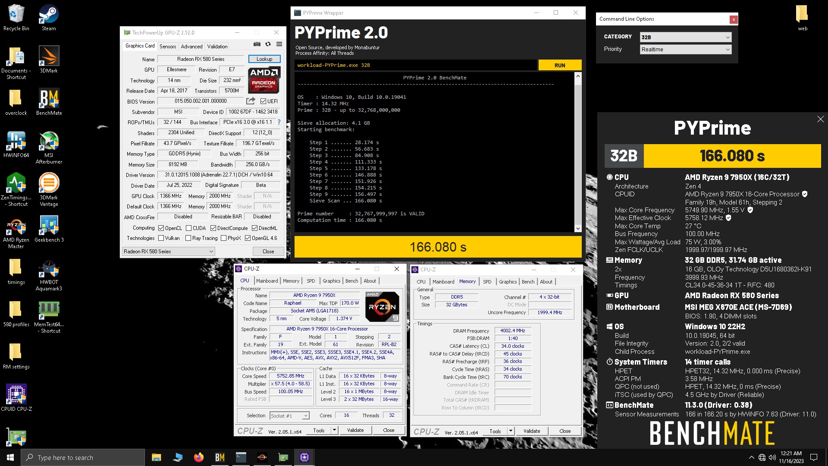Toggle the OpenCL checkbox
828x466 pixels.
[x=161, y=228]
